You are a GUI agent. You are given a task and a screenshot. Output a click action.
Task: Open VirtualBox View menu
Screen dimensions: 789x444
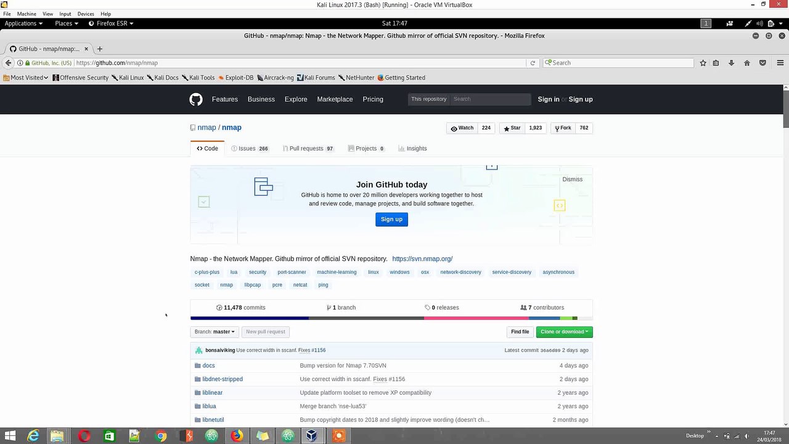click(x=47, y=14)
